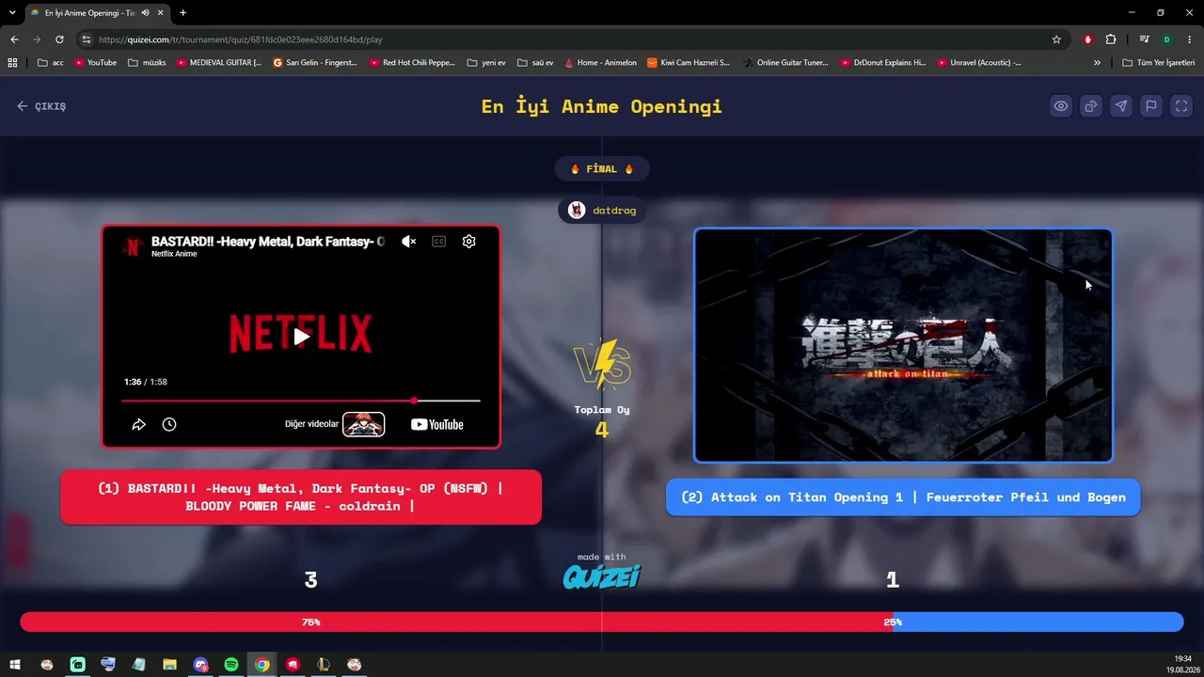Open League of Legends from the taskbar
This screenshot has height=677, width=1204.
pos(324,665)
